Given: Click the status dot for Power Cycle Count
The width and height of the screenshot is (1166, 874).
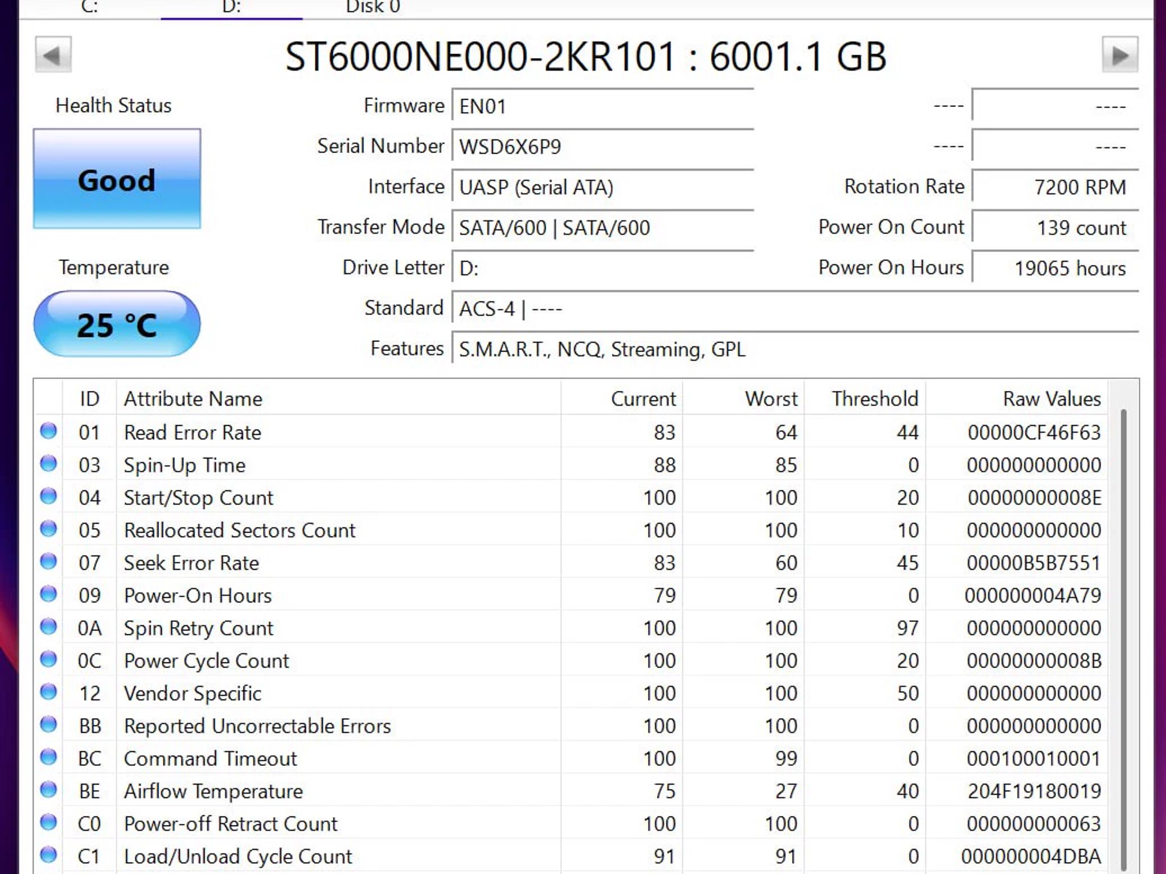Looking at the screenshot, I should 48,659.
